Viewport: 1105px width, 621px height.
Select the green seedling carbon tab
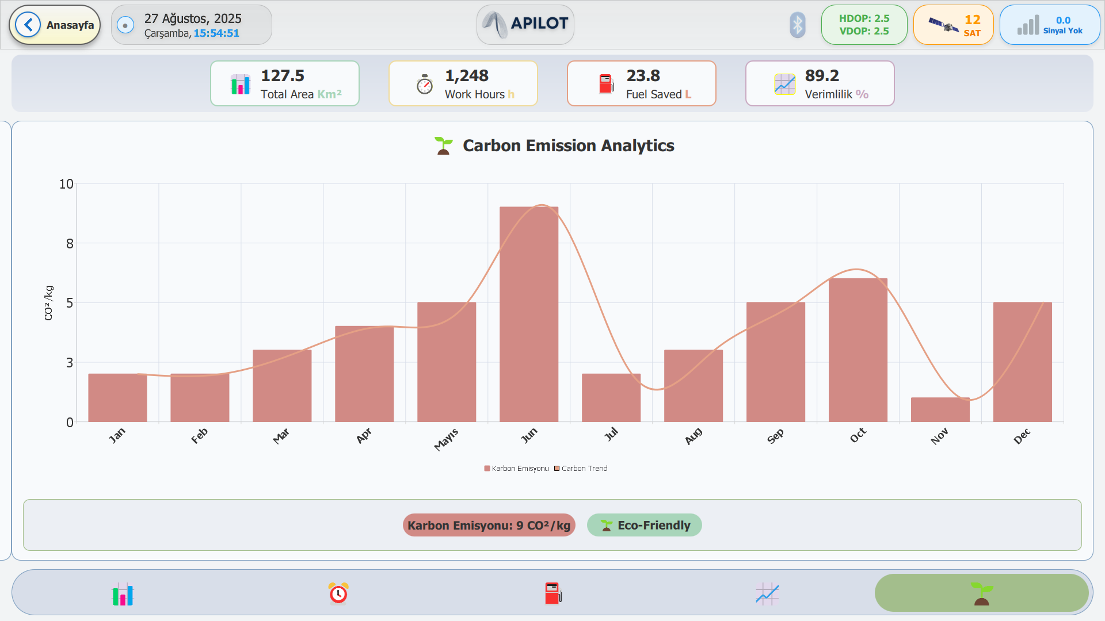[981, 593]
